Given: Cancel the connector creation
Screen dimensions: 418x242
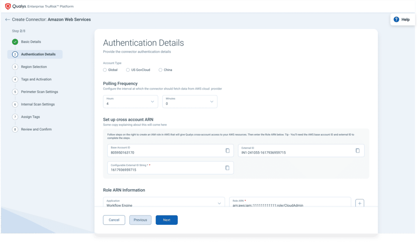Looking at the screenshot, I should (x=114, y=220).
